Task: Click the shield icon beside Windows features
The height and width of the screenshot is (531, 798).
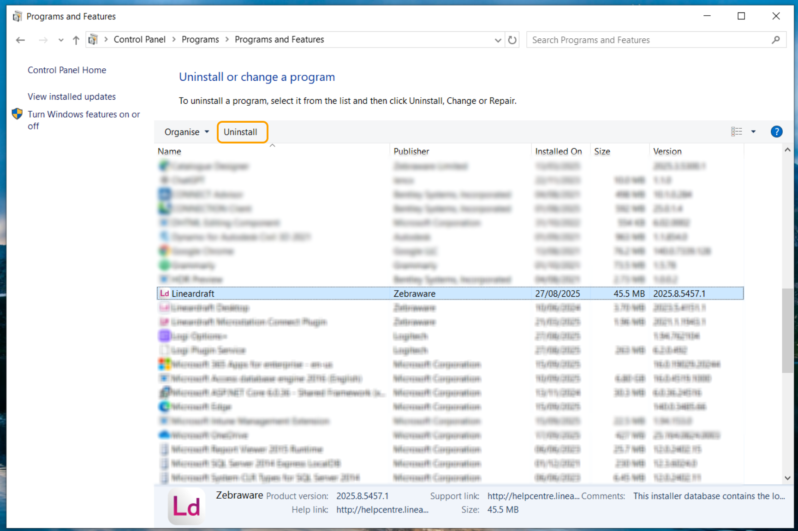Action: pyautogui.click(x=17, y=114)
